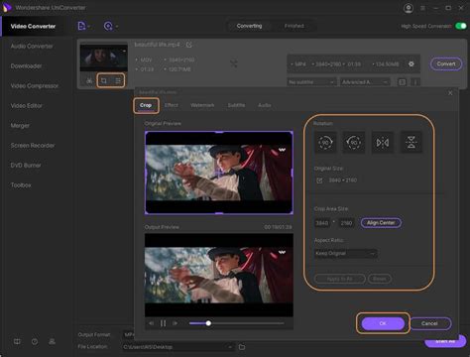The image size is (470, 357).
Task: Select DVD Burner in sidebar
Action: (26, 165)
